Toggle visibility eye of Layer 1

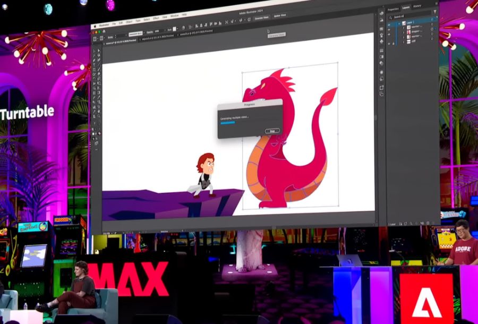389,24
